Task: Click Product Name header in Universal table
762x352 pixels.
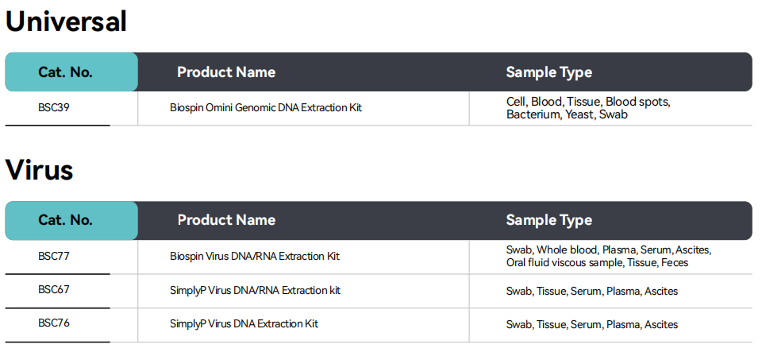Action: (226, 72)
